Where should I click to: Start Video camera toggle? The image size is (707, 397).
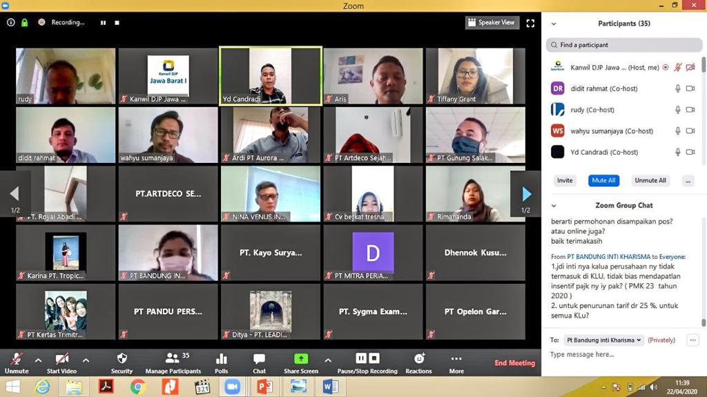point(61,359)
